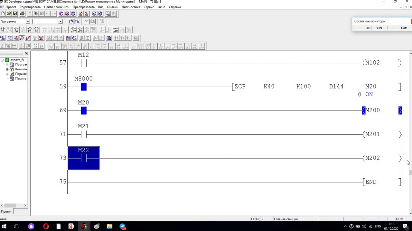Insert normally closed contact (F6 icon)
This screenshot has width=412, height=231.
[x=16, y=30]
